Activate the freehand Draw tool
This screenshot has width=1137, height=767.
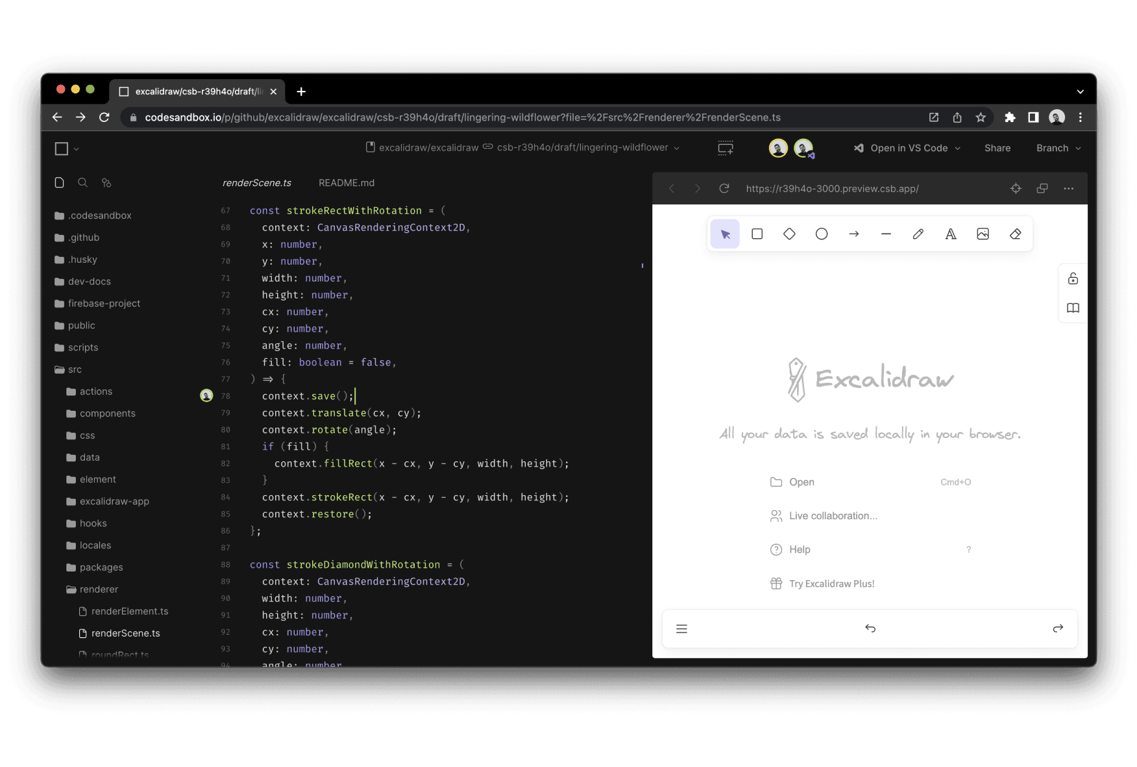tap(918, 234)
